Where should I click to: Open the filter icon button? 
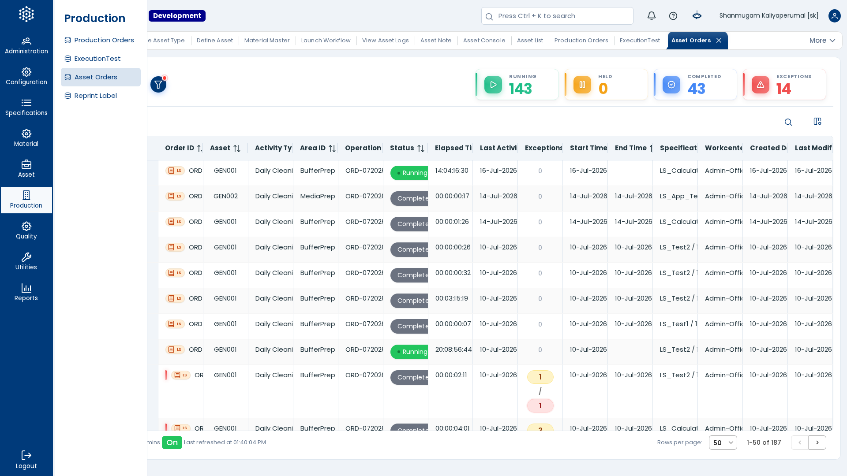coord(158,84)
